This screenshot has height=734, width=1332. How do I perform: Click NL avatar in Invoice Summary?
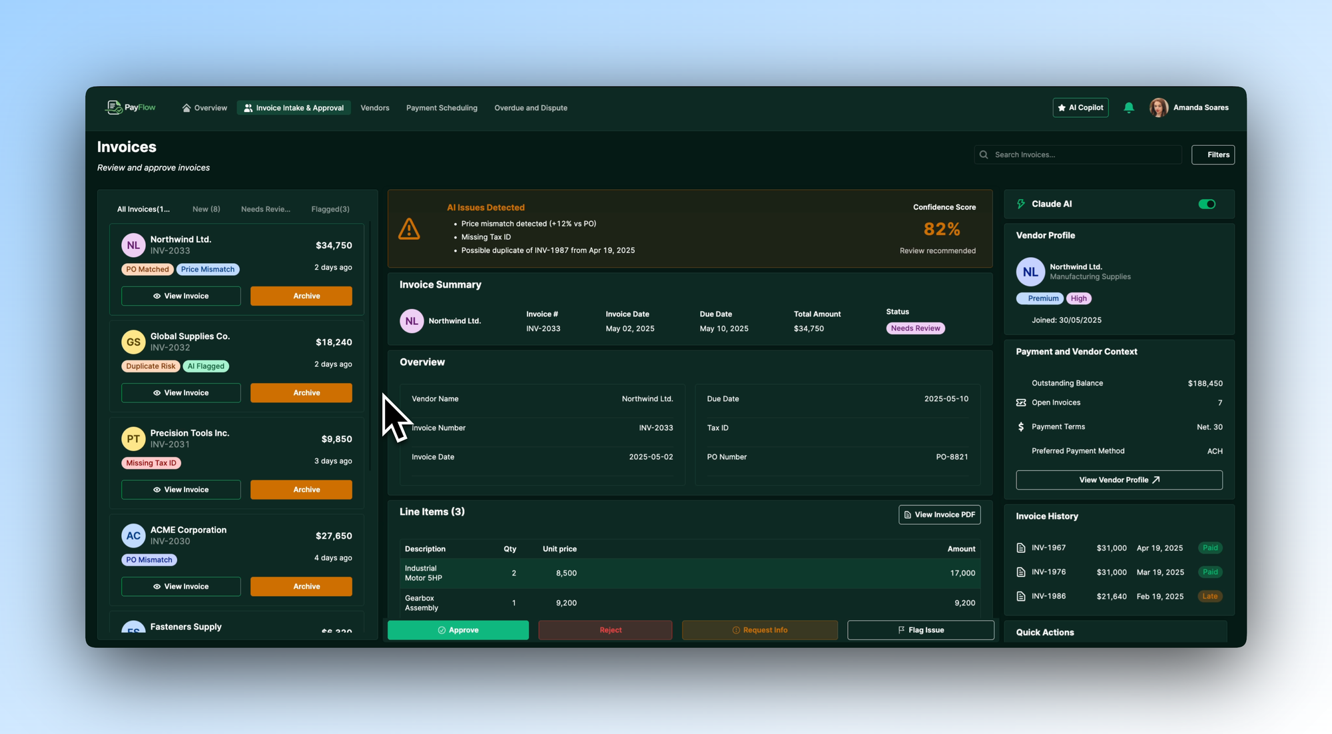(412, 321)
